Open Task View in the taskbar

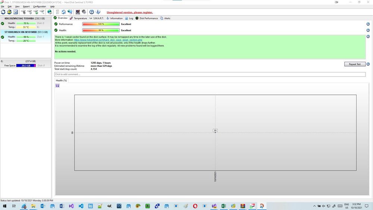(x=14, y=206)
